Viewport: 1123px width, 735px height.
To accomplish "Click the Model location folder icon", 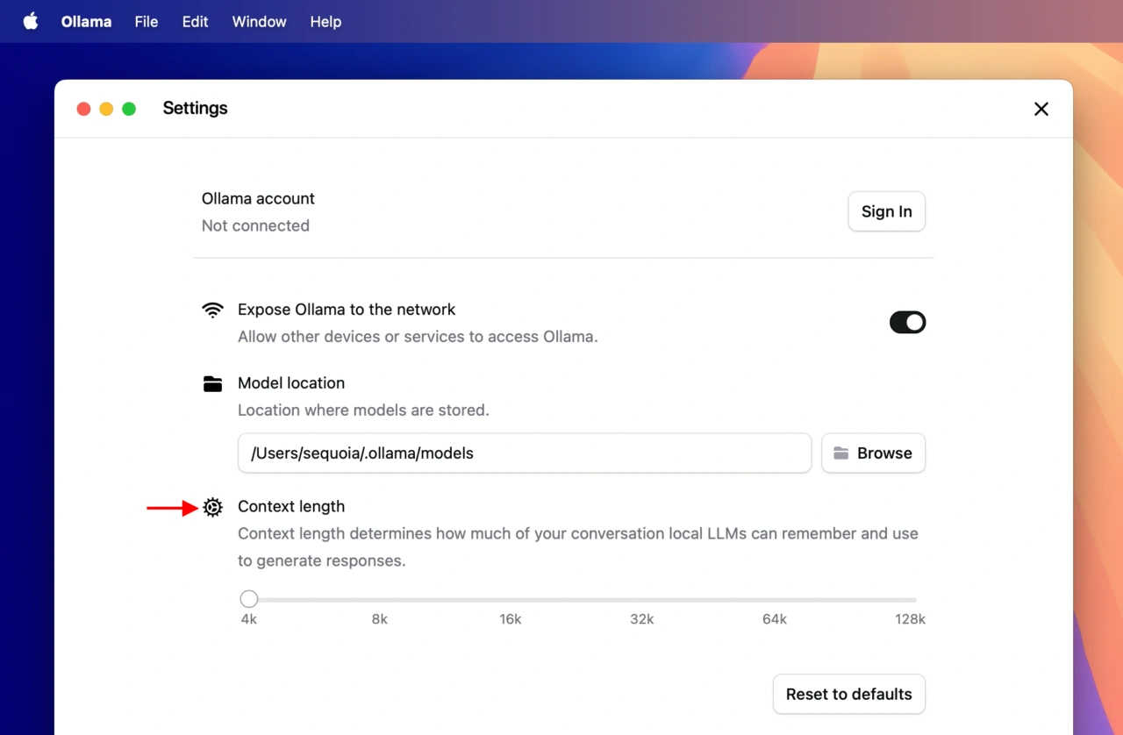I will click(x=212, y=383).
